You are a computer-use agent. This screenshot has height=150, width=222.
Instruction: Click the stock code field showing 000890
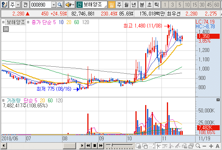[x=40, y=5]
